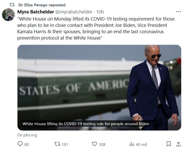Screen dimensions: 187x150
Task: Bookmark this tweet
Action: click(x=169, y=144)
